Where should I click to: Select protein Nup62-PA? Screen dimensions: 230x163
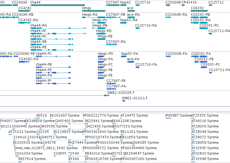point(124,56)
